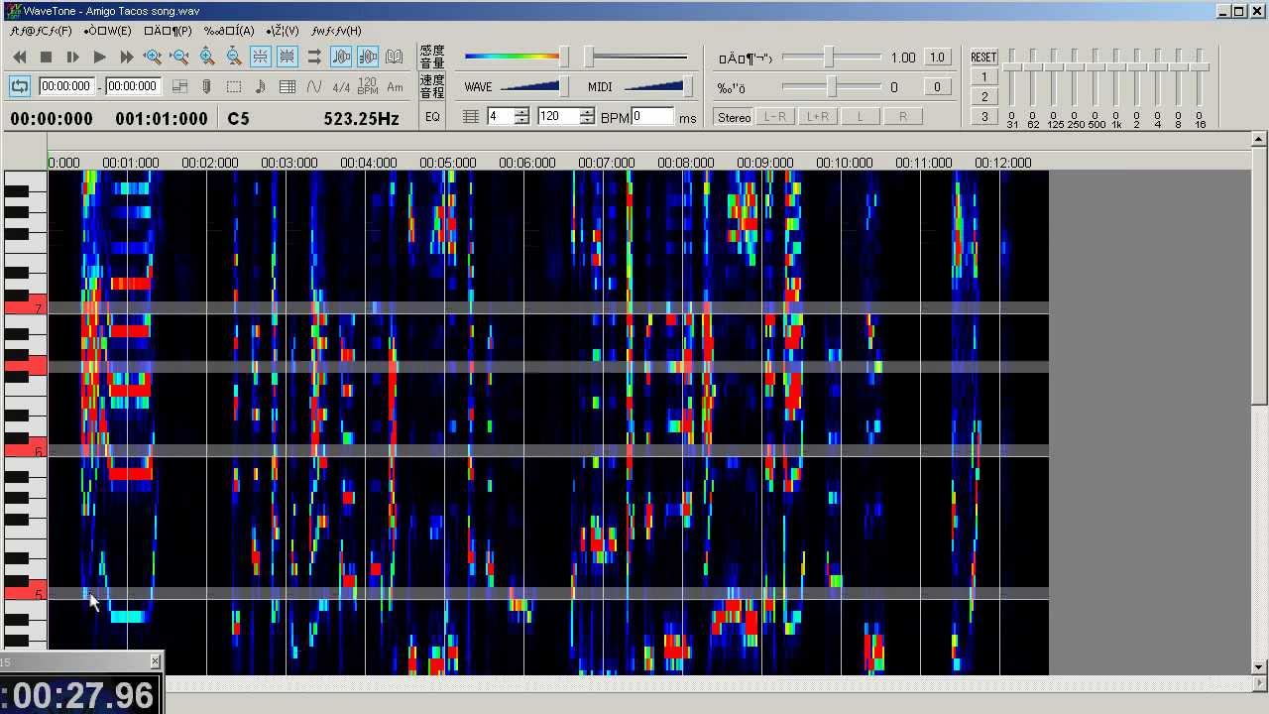Click the 120 BPM tempo icon
This screenshot has width=1269, height=714.
(x=368, y=86)
